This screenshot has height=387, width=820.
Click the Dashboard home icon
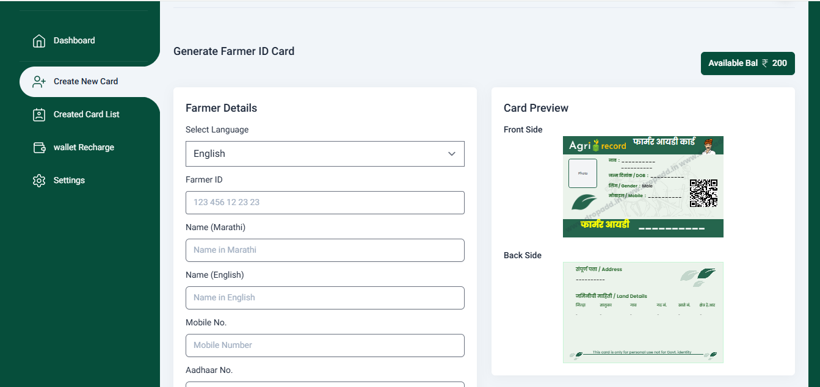pyautogui.click(x=39, y=41)
